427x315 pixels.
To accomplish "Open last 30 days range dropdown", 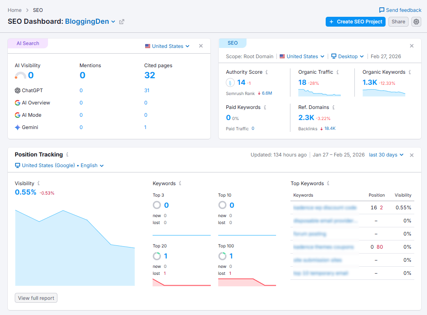I will (x=386, y=155).
